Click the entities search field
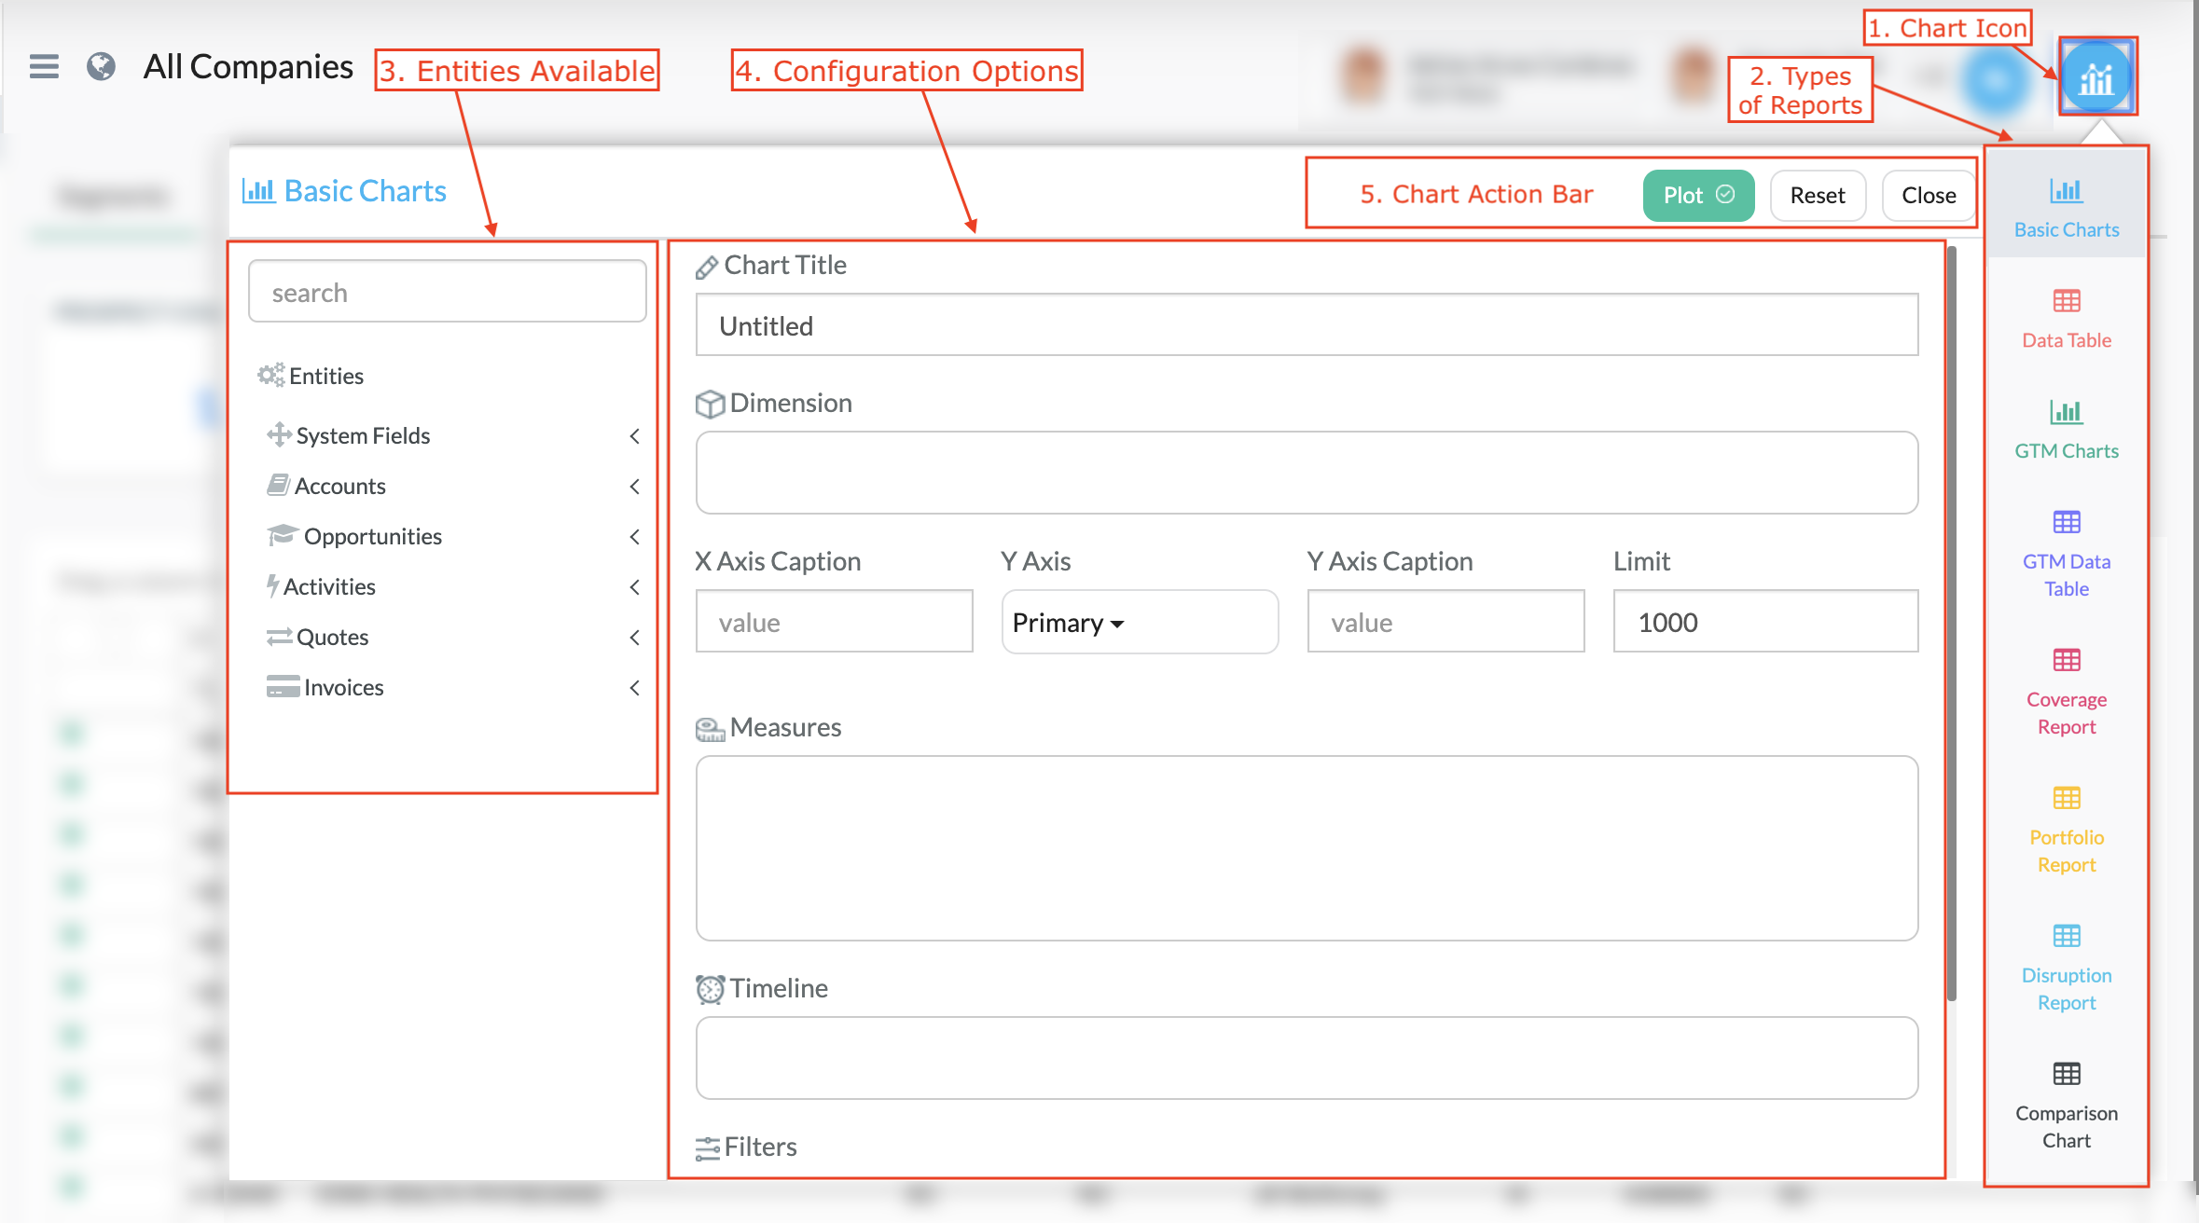This screenshot has height=1223, width=2199. coord(448,292)
